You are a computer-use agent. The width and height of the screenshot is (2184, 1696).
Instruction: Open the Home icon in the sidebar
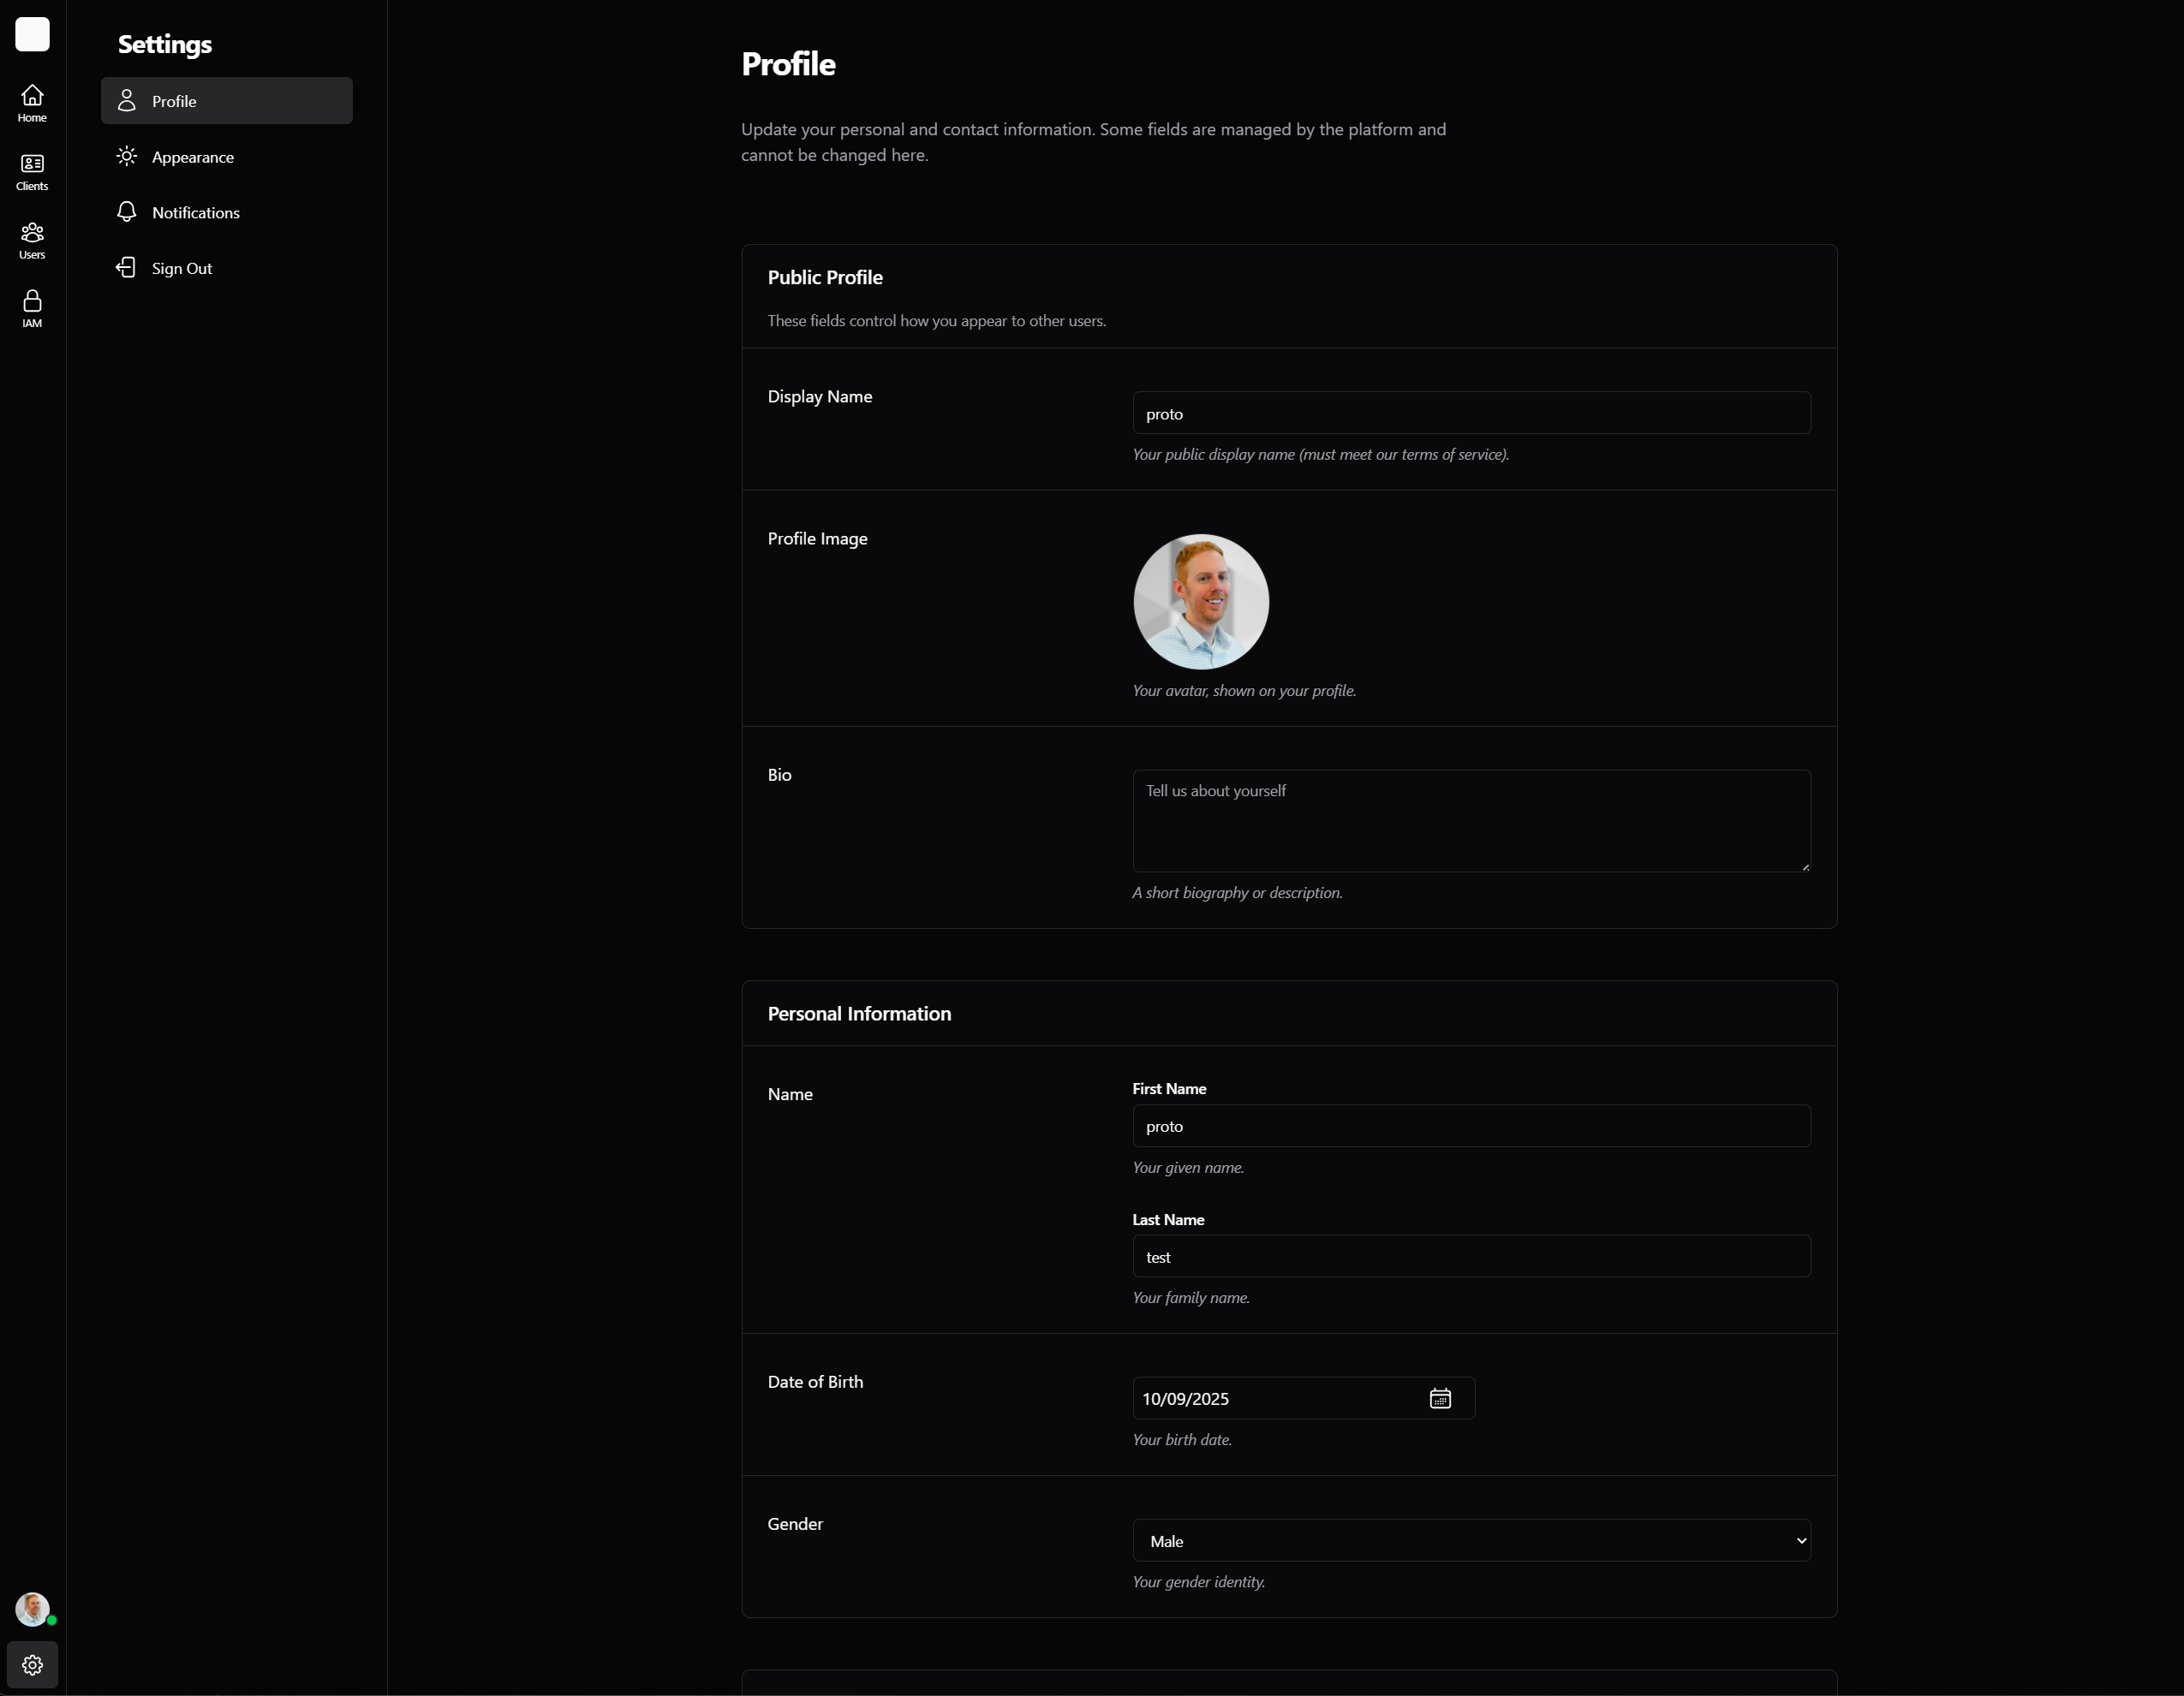[x=32, y=103]
